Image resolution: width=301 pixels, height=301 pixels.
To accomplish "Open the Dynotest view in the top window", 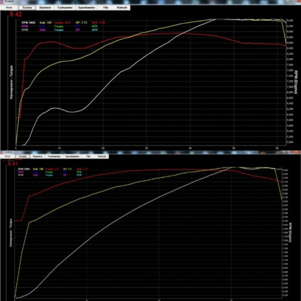I will point(46,7).
